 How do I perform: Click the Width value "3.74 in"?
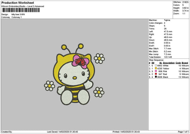185,11
